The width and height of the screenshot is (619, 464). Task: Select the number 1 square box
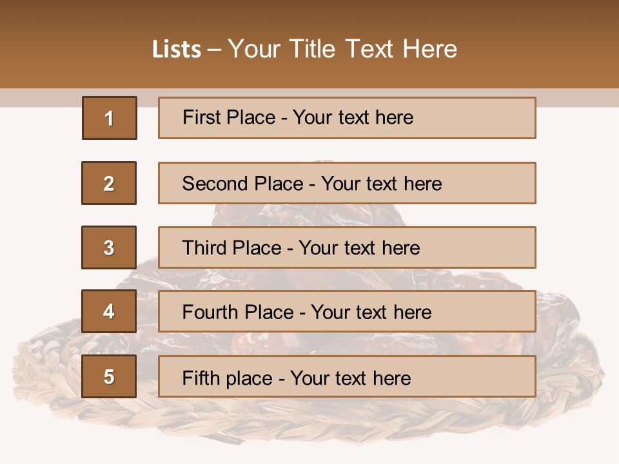[x=110, y=118]
